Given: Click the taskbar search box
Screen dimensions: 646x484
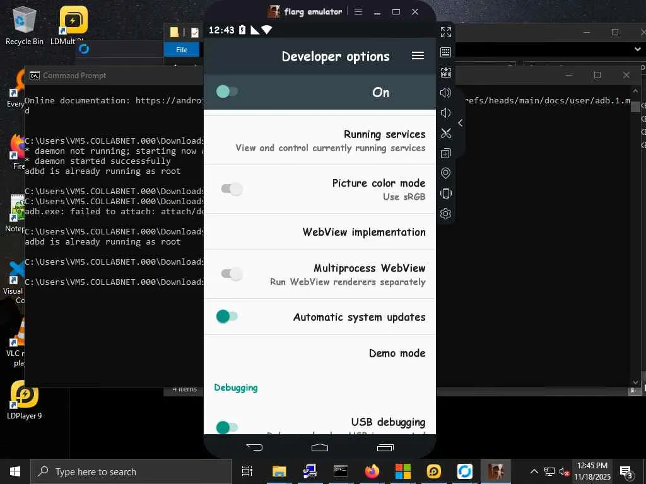Looking at the screenshot, I should pyautogui.click(x=131, y=471).
